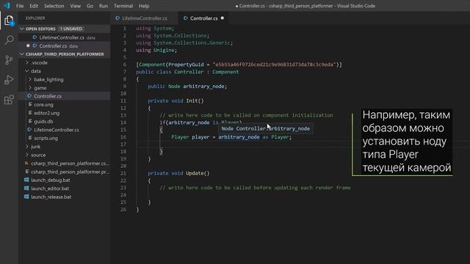
Task: Switch to the LifetimeController.cs tab
Action: coord(145,18)
